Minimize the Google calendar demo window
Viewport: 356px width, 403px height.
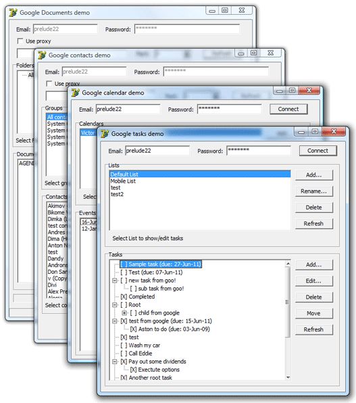pyautogui.click(x=280, y=91)
